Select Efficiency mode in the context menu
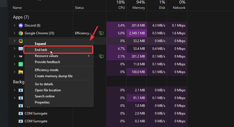The width and height of the screenshot is (234, 127). [46, 70]
